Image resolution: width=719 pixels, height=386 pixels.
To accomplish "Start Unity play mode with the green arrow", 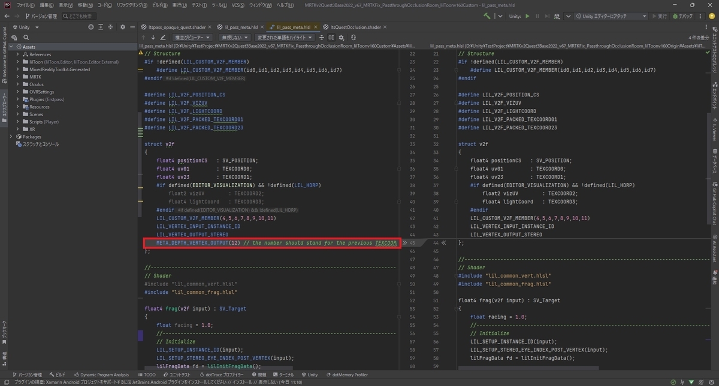I will click(527, 16).
